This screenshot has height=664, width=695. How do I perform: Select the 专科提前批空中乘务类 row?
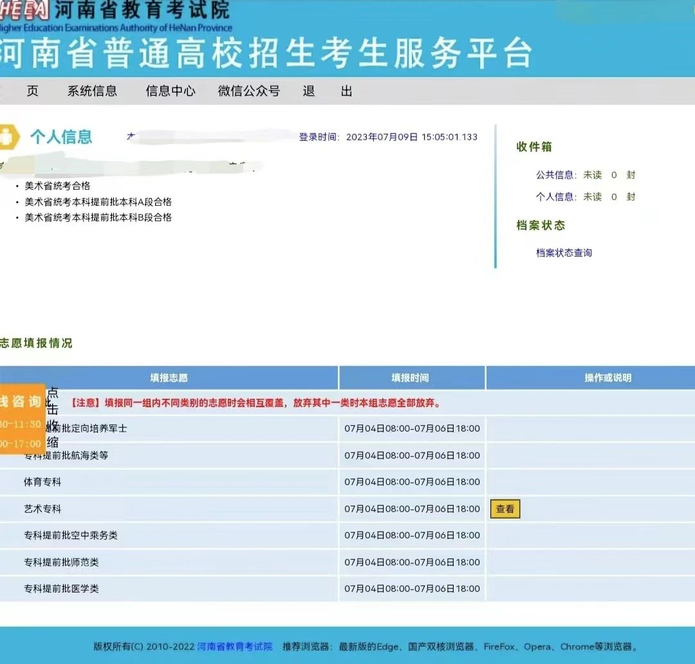(x=71, y=535)
